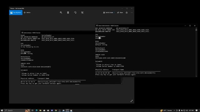Screen dimensions: 200x112
Task: Open Google Chrome from taskbar
Action: pos(56,110)
